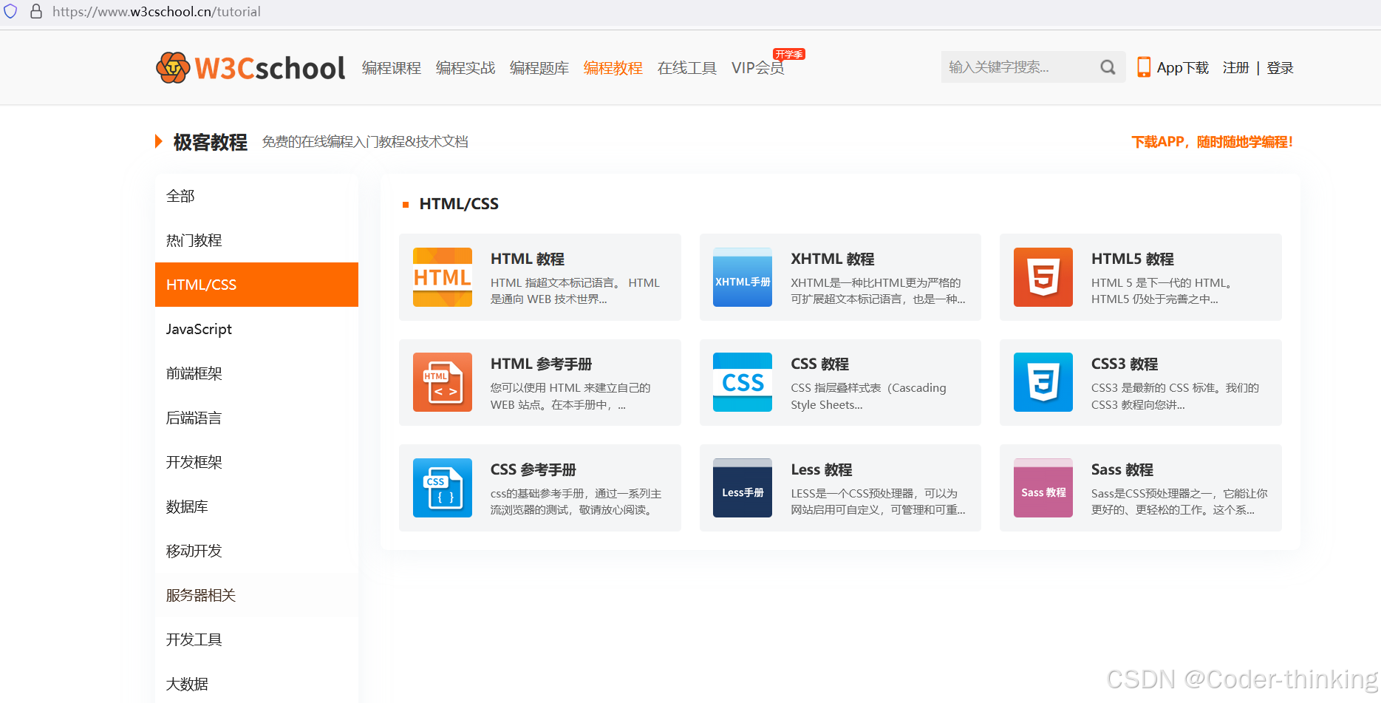The height and width of the screenshot is (703, 1381).
Task: Open the Less 教程 title link
Action: (821, 469)
